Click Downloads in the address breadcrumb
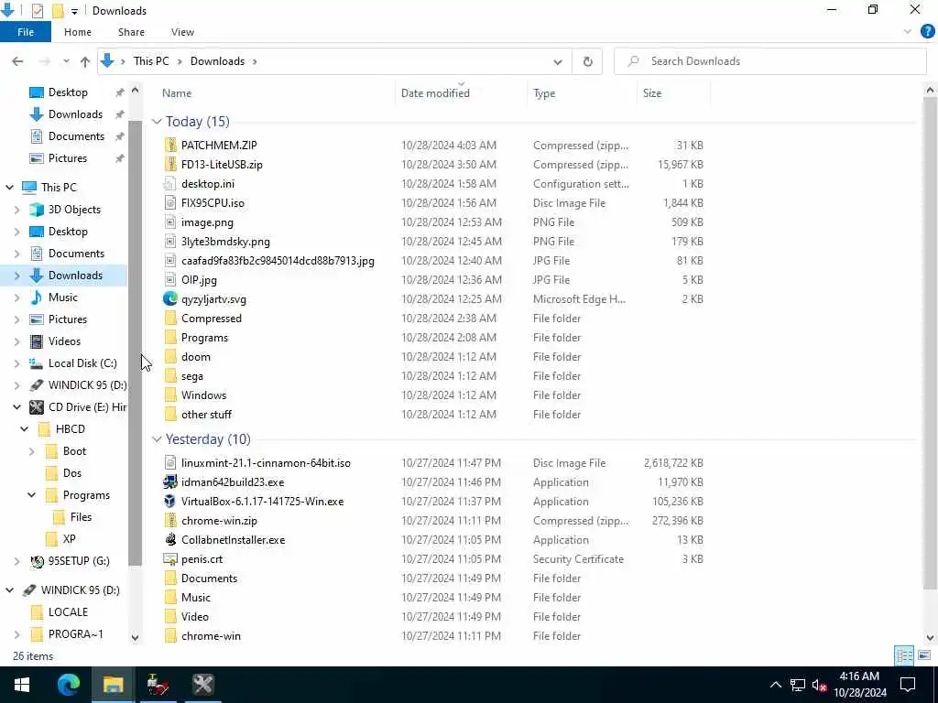 coord(217,61)
